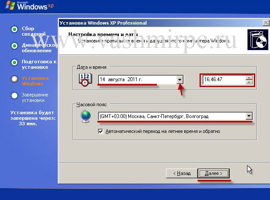This screenshot has width=270, height=200.
Task: Click the 'Установка Windows' step label
Action: pyautogui.click(x=35, y=81)
